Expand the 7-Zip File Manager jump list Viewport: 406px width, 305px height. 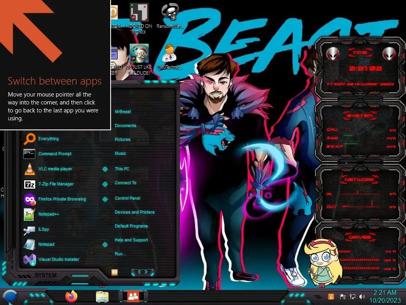(x=105, y=184)
